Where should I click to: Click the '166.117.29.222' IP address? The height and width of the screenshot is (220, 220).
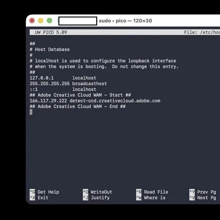[x=49, y=101]
